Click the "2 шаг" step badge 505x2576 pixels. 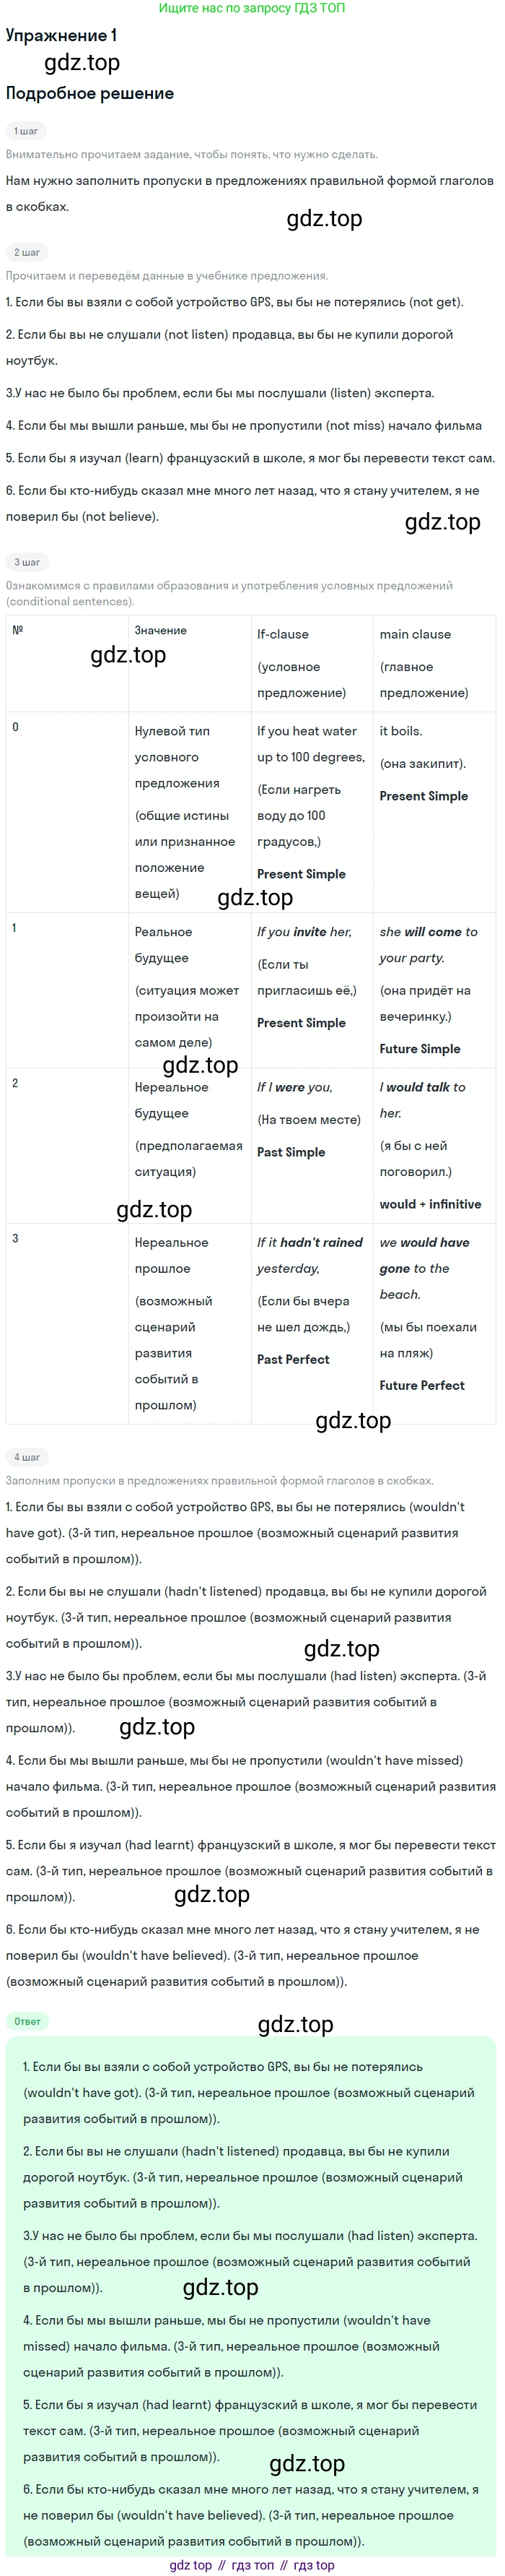pyautogui.click(x=27, y=252)
